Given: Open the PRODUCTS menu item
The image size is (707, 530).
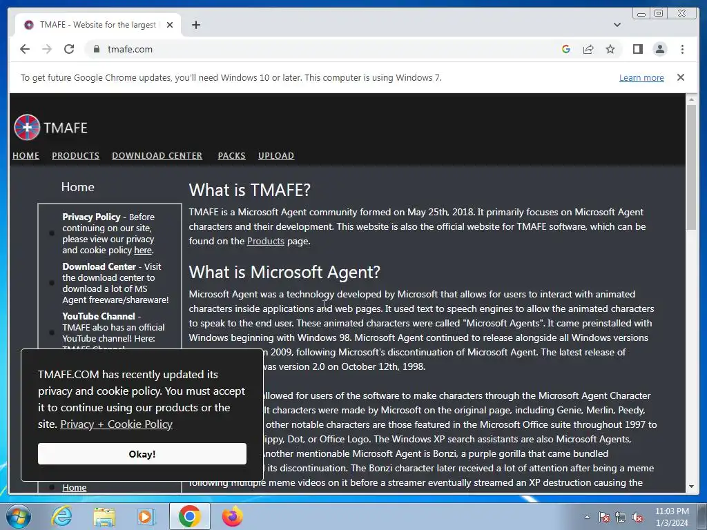Looking at the screenshot, I should 75,155.
